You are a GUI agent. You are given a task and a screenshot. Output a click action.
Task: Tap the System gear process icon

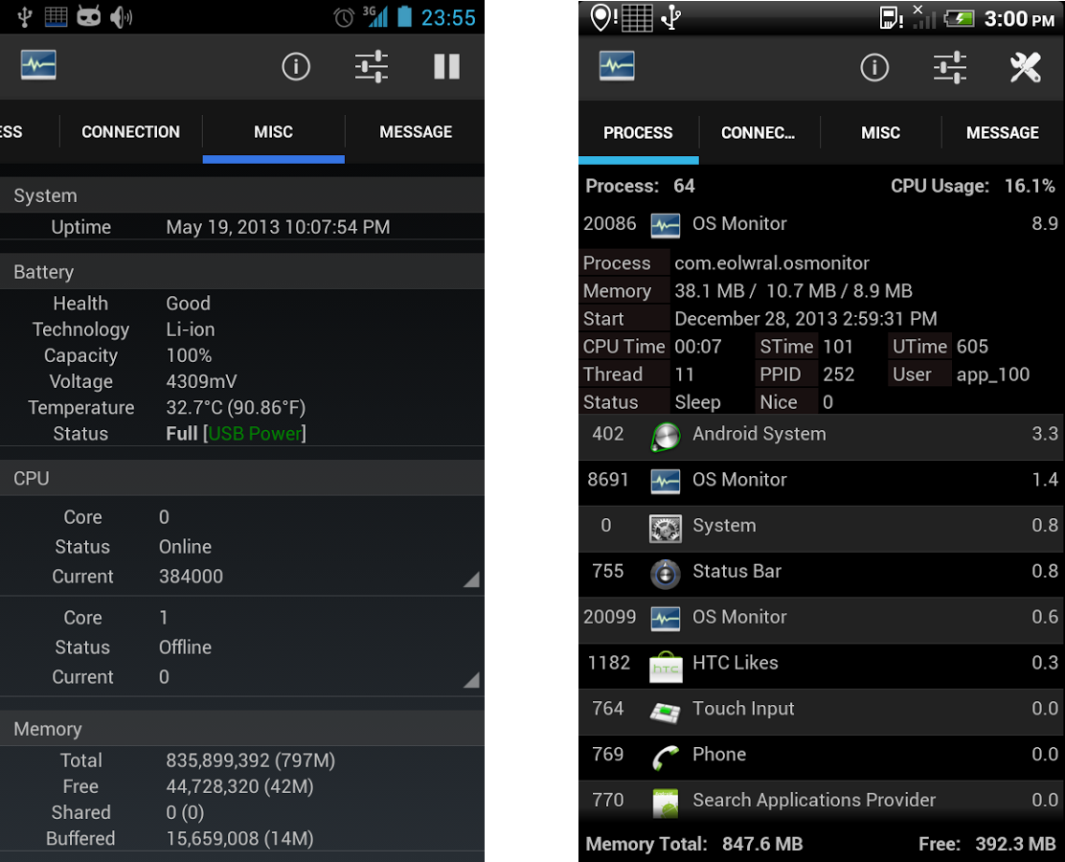click(x=666, y=529)
